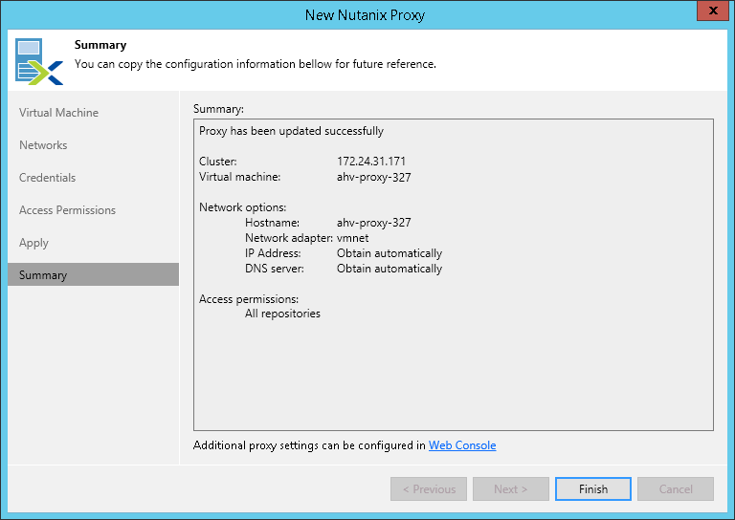Switch to Access Permissions step

click(x=68, y=210)
